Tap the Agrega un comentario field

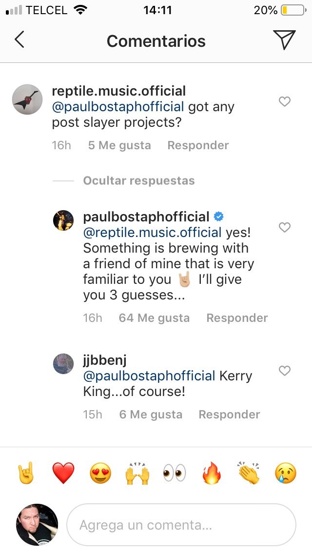[x=181, y=525]
